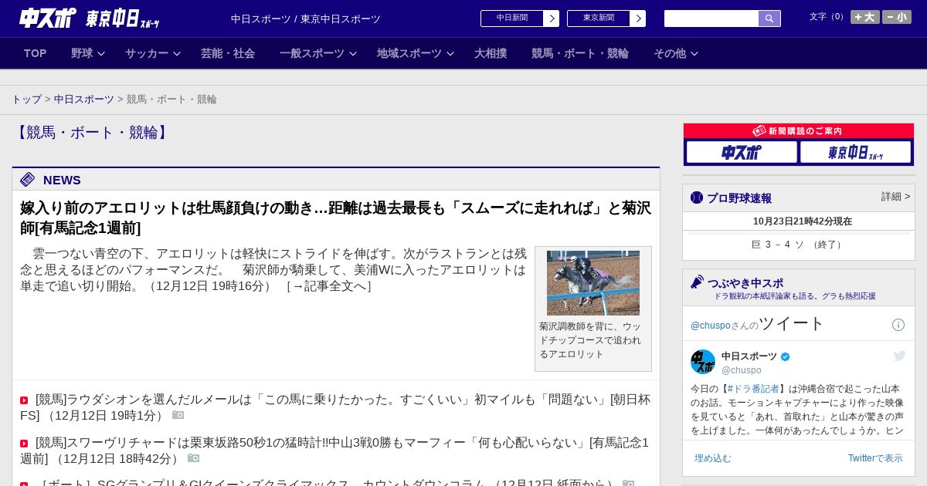Viewport: 927px width, 486px height.
Task: Open サッカー navigation menu
Action: (147, 53)
